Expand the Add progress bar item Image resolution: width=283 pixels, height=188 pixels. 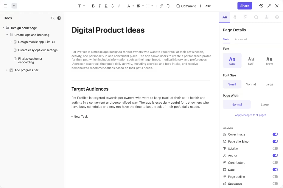(7, 70)
